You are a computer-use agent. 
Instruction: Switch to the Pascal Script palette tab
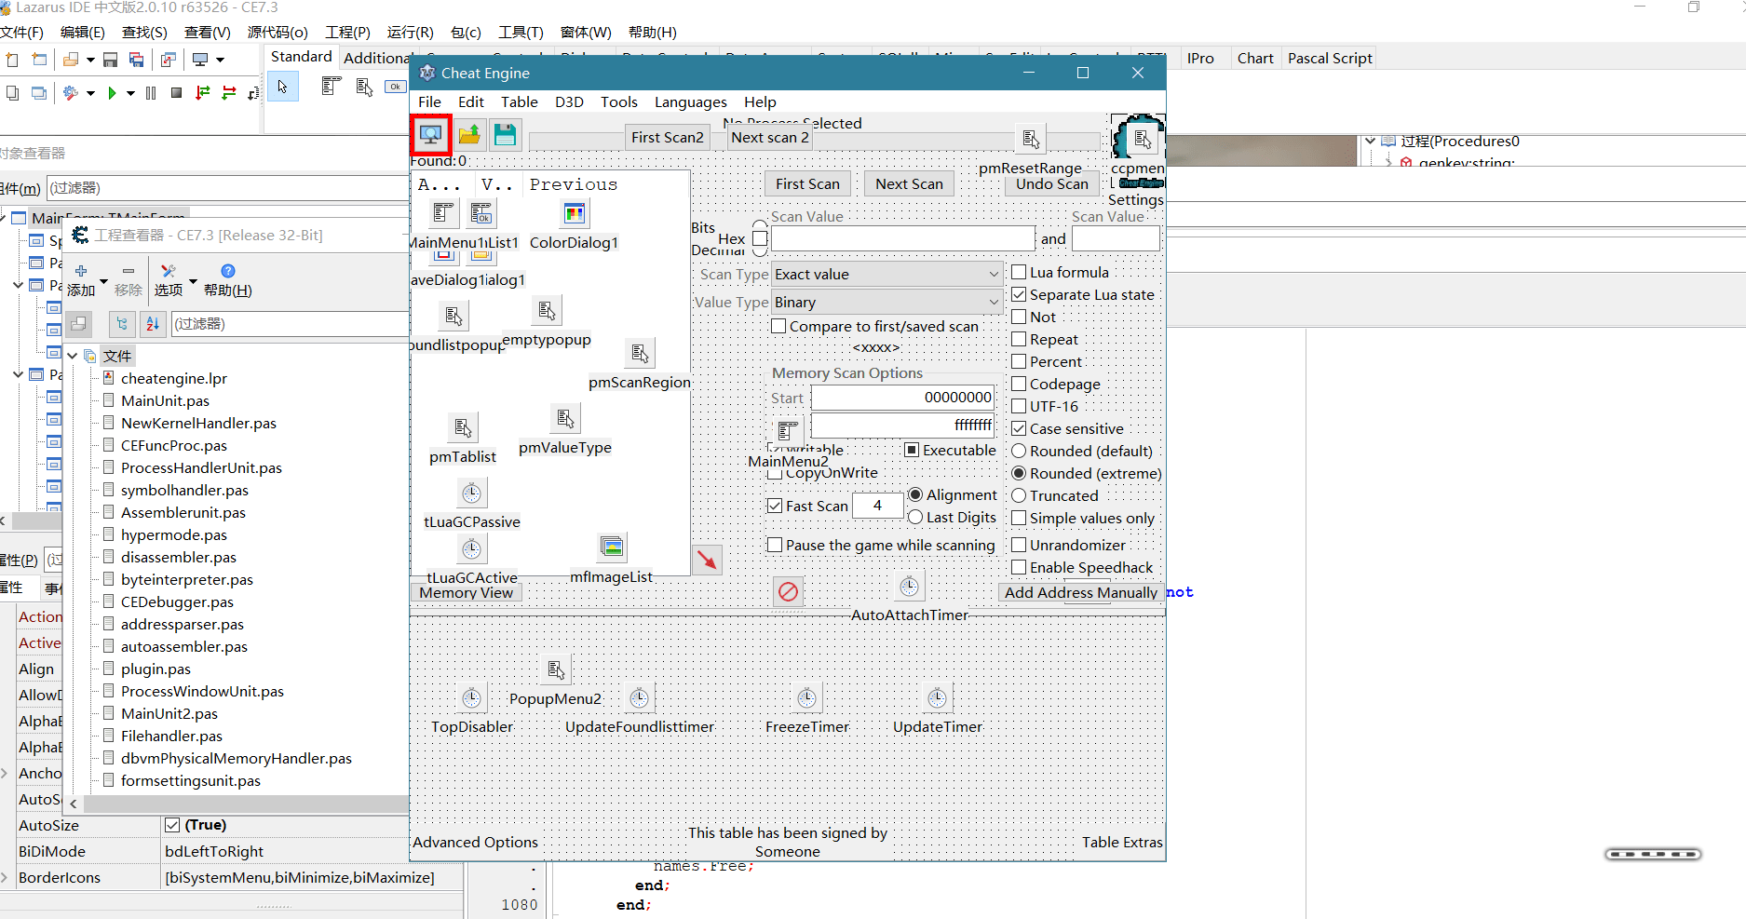click(1330, 58)
